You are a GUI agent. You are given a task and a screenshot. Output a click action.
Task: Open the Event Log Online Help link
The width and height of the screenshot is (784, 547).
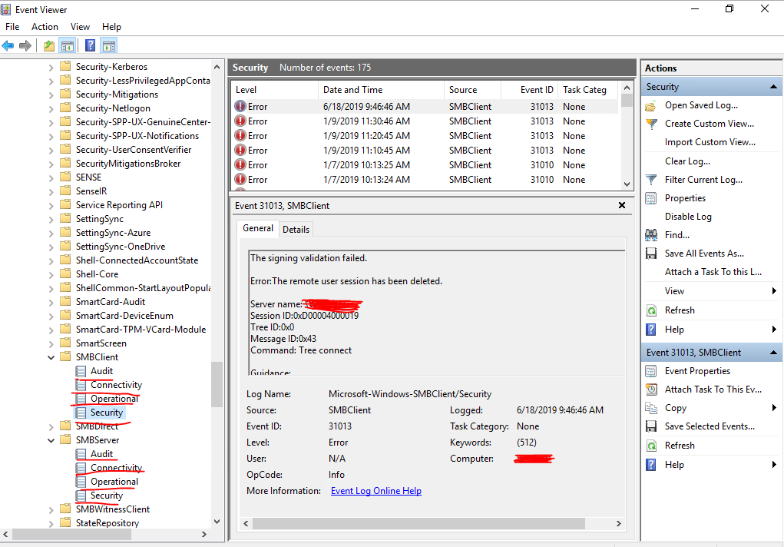point(376,491)
